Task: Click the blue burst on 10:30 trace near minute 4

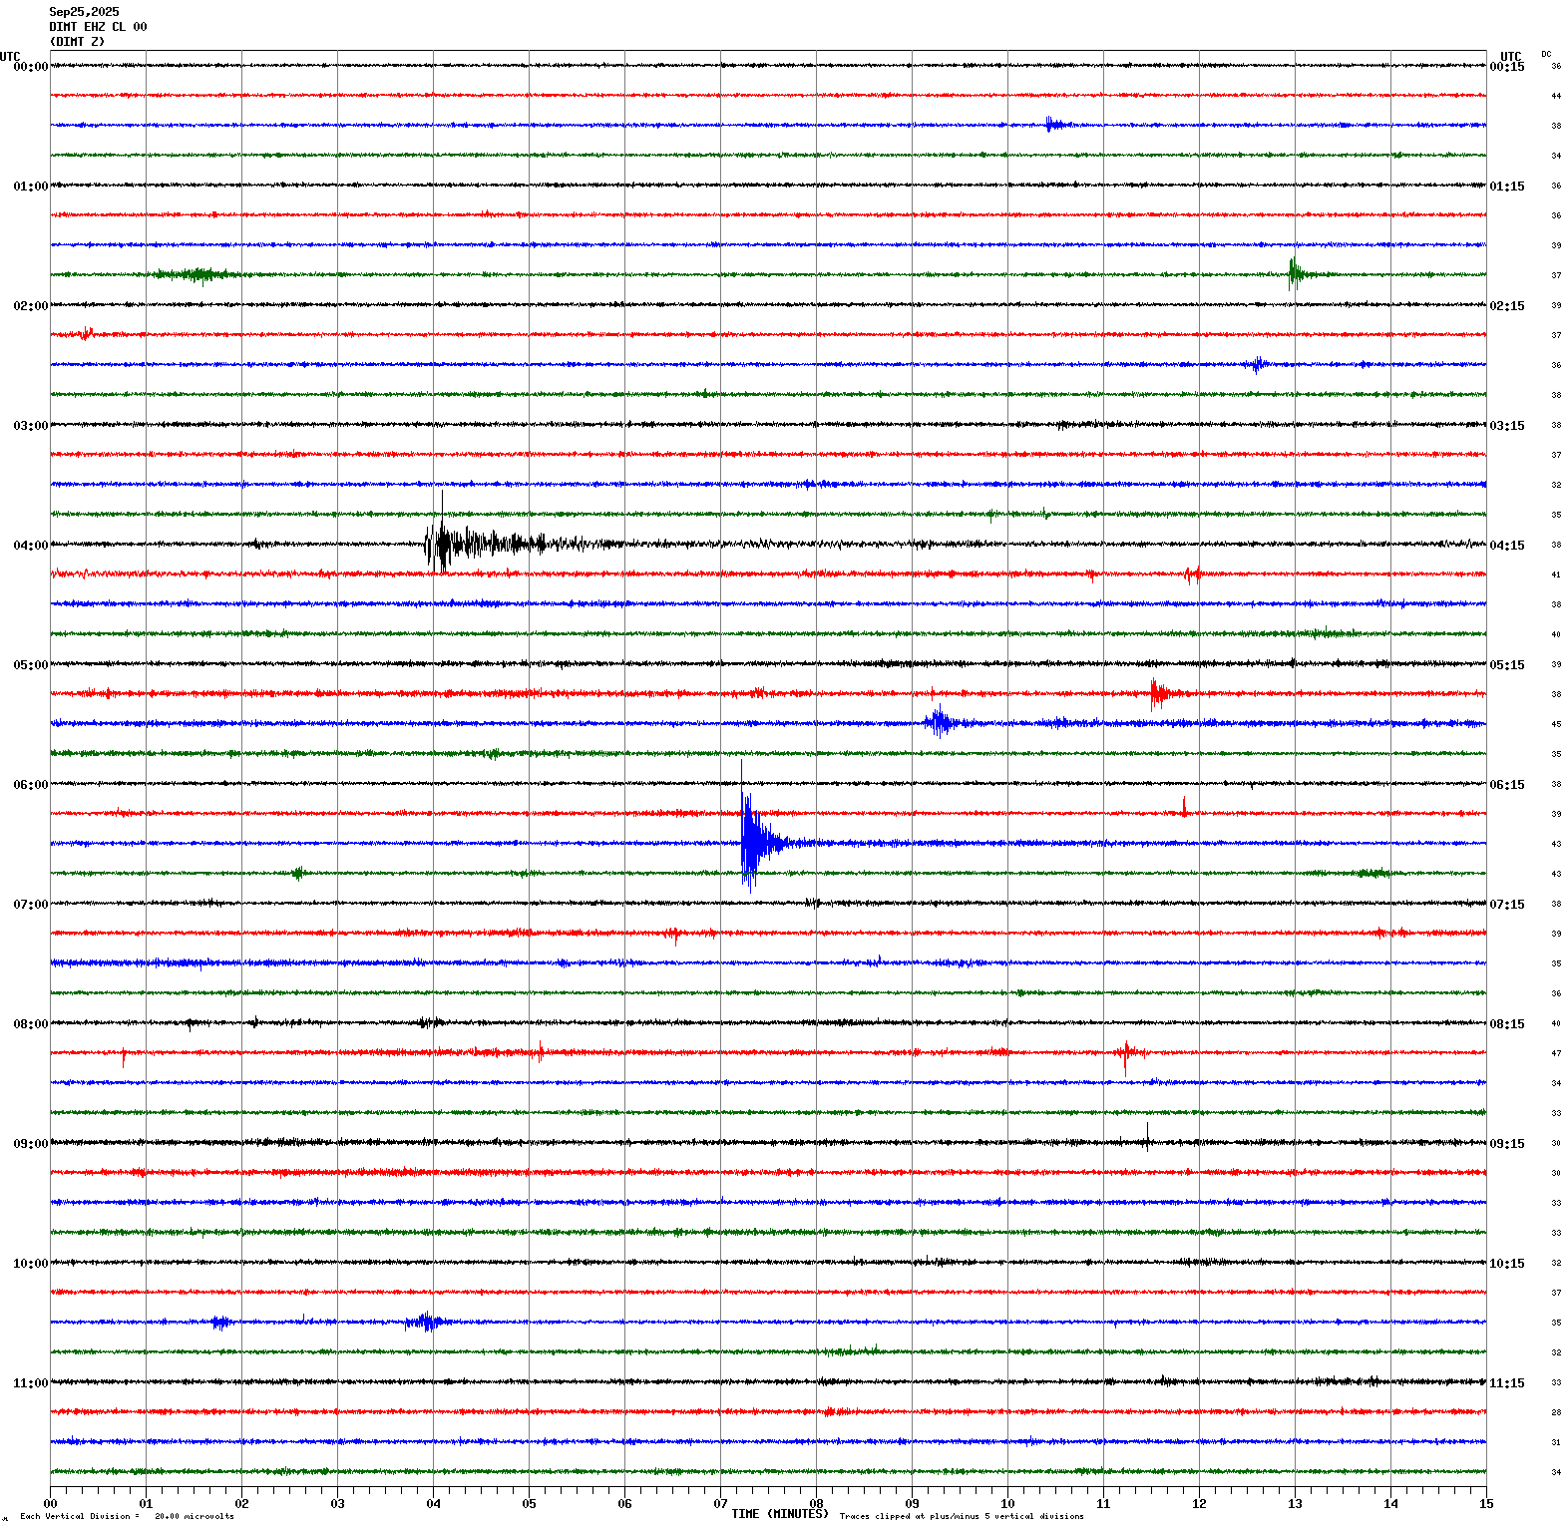Action: coord(426,1322)
